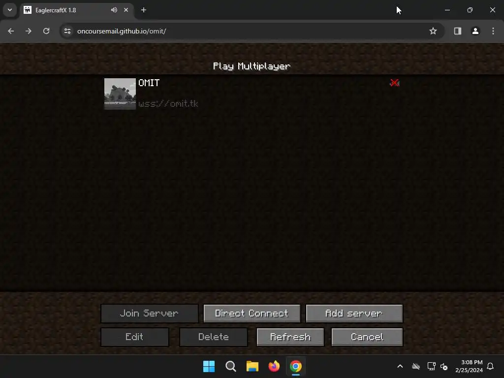The height and width of the screenshot is (378, 504).
Task: Close the EaglercraftX 1.8 tab
Action: (126, 10)
